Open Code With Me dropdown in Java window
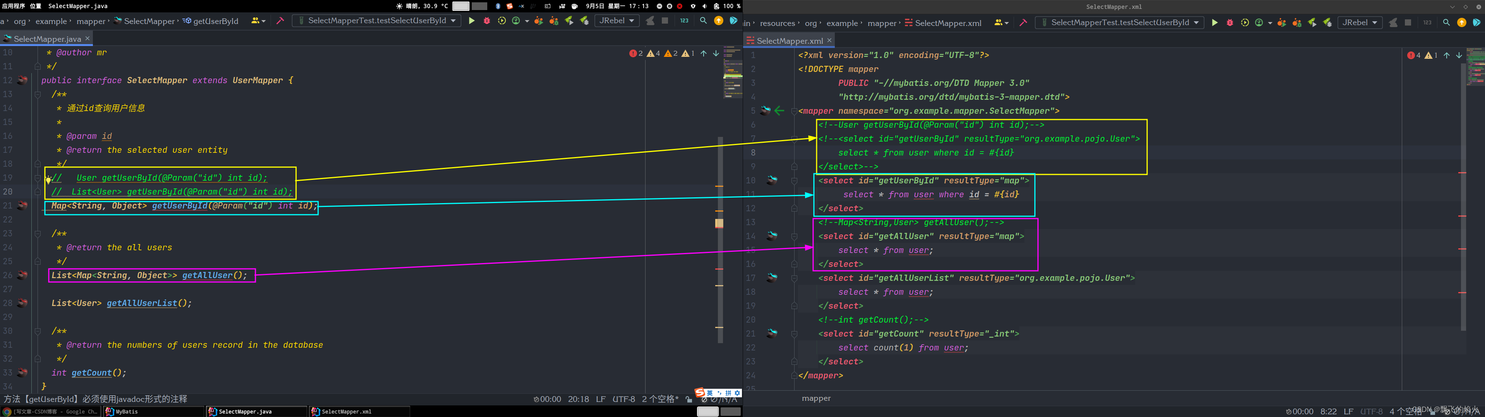Screen dimensions: 1485x417 point(258,21)
